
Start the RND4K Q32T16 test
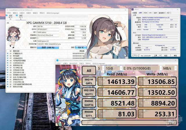pyautogui.click(x=89, y=103)
